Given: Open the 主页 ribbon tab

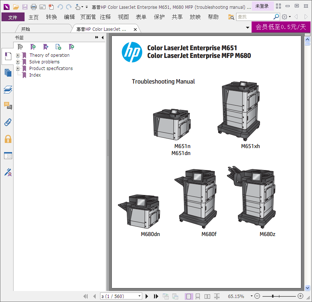Looking at the screenshot, I should 33,17.
